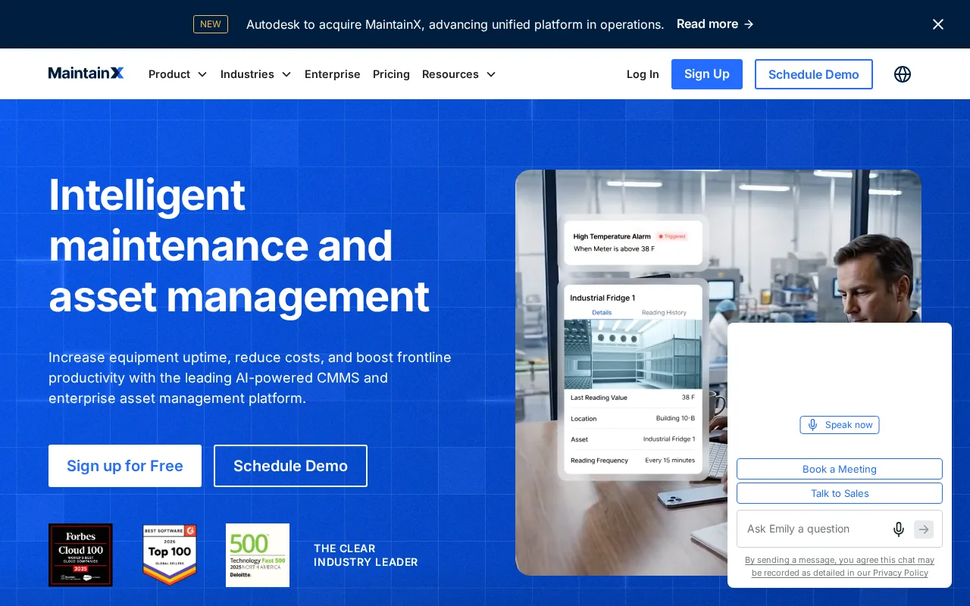This screenshot has height=606, width=970.
Task: Select the Details tab on fridge card
Action: 602,313
